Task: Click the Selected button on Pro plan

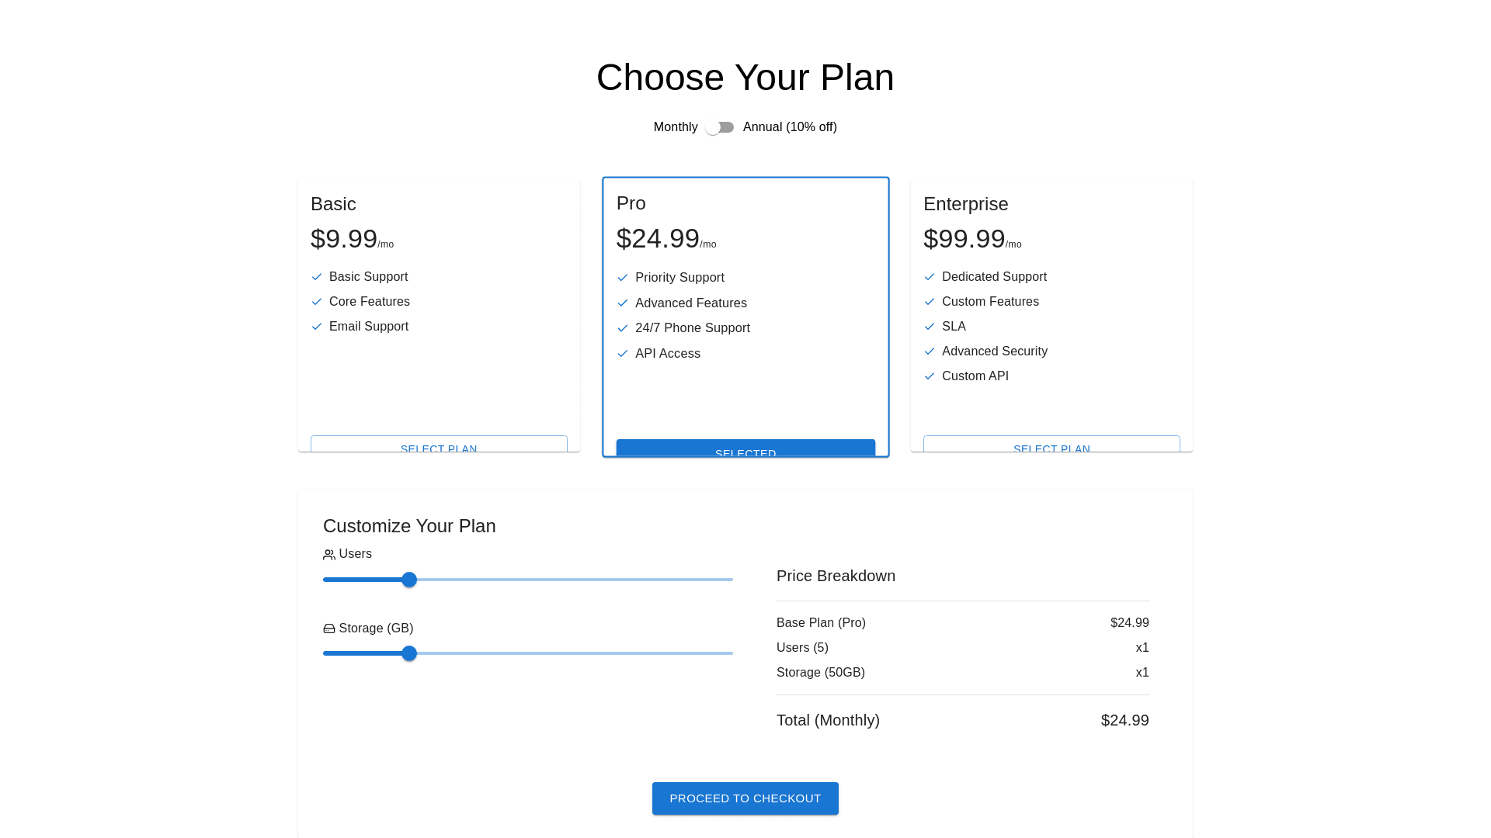Action: tap(745, 448)
